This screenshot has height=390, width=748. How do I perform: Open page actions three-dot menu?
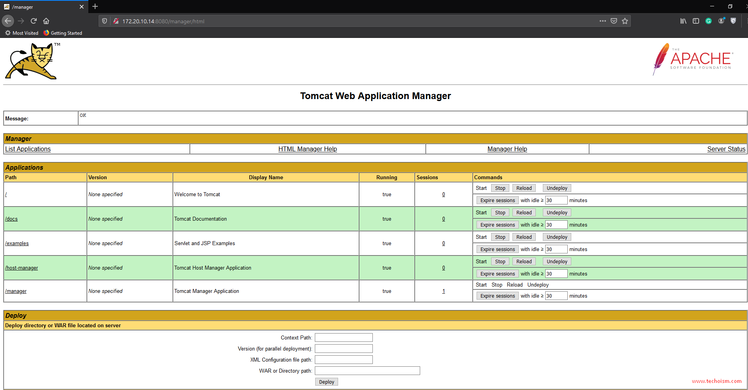coord(603,21)
